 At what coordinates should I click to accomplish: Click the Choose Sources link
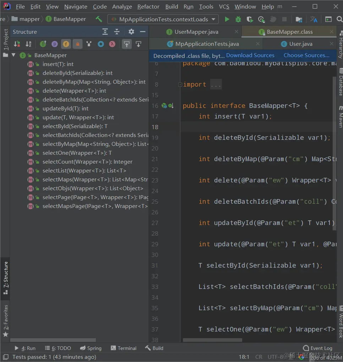[x=306, y=55]
